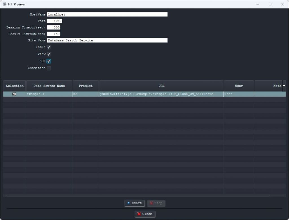Enable the Condition checkbox
Image resolution: width=289 pixels, height=220 pixels.
[49, 68]
